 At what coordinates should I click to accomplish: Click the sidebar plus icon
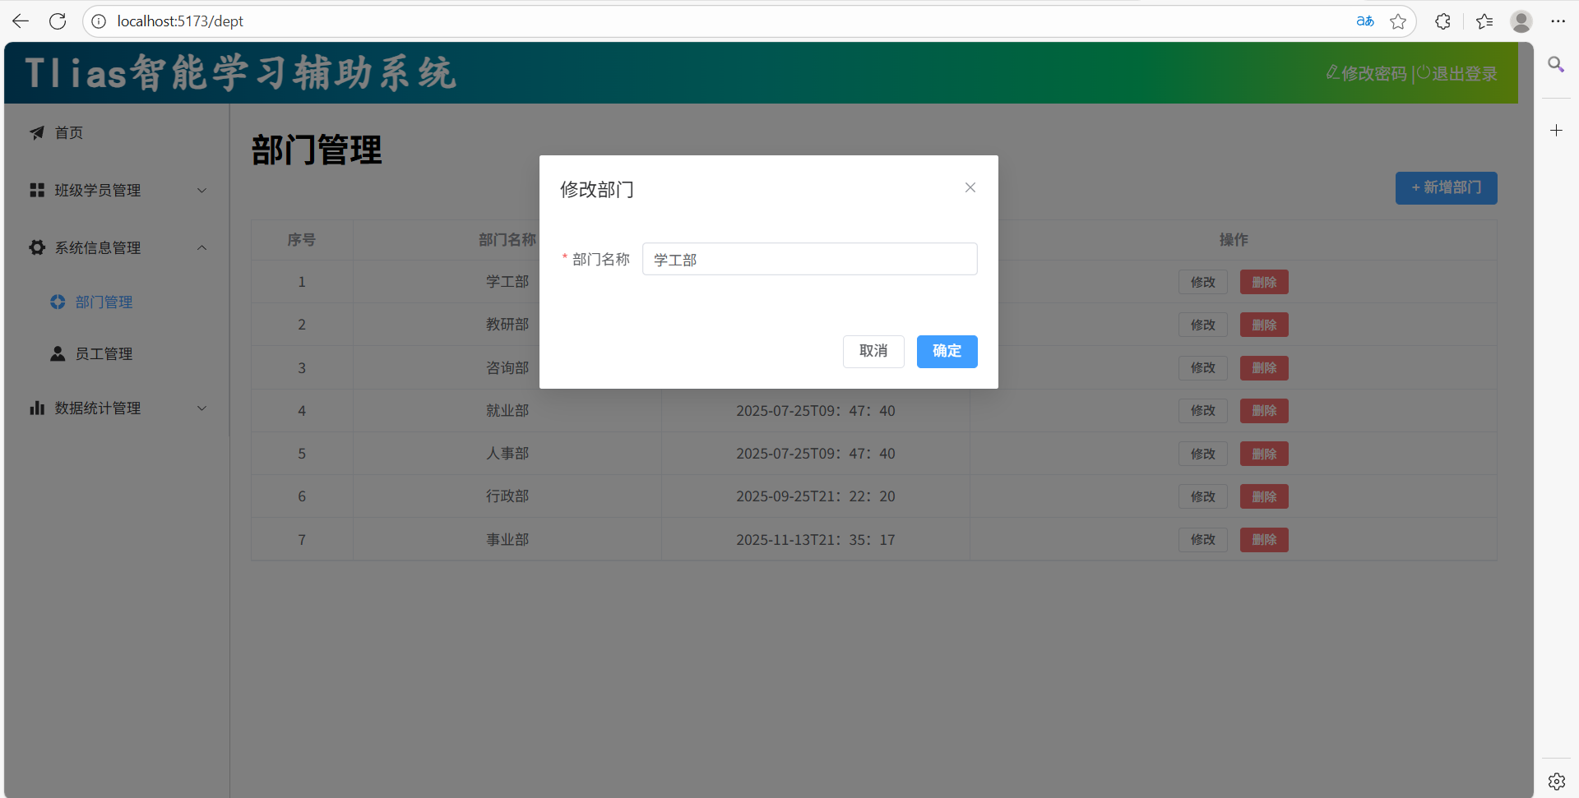pos(1556,130)
